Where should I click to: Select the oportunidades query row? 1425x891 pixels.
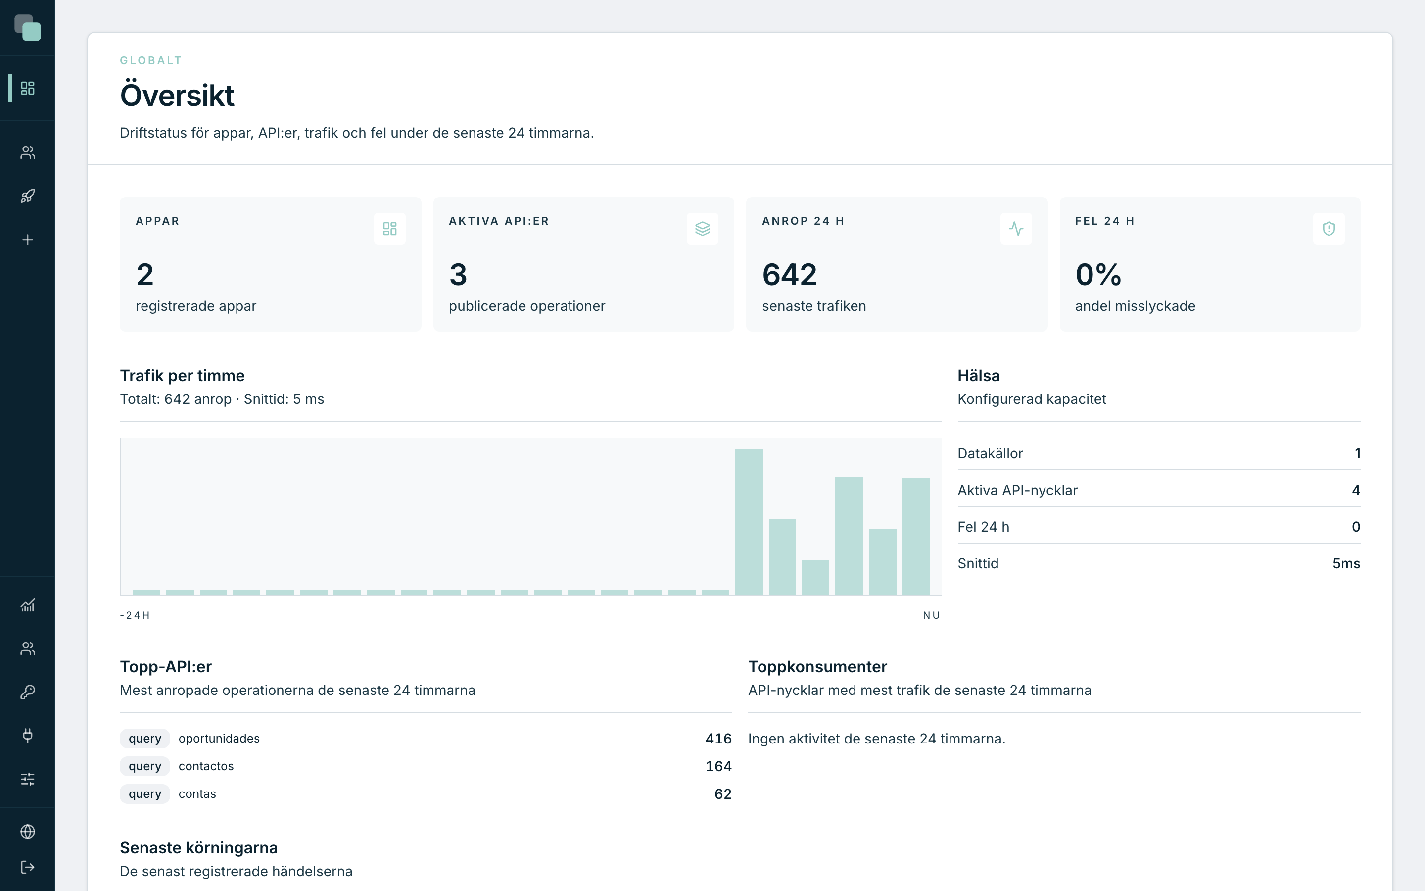click(426, 739)
